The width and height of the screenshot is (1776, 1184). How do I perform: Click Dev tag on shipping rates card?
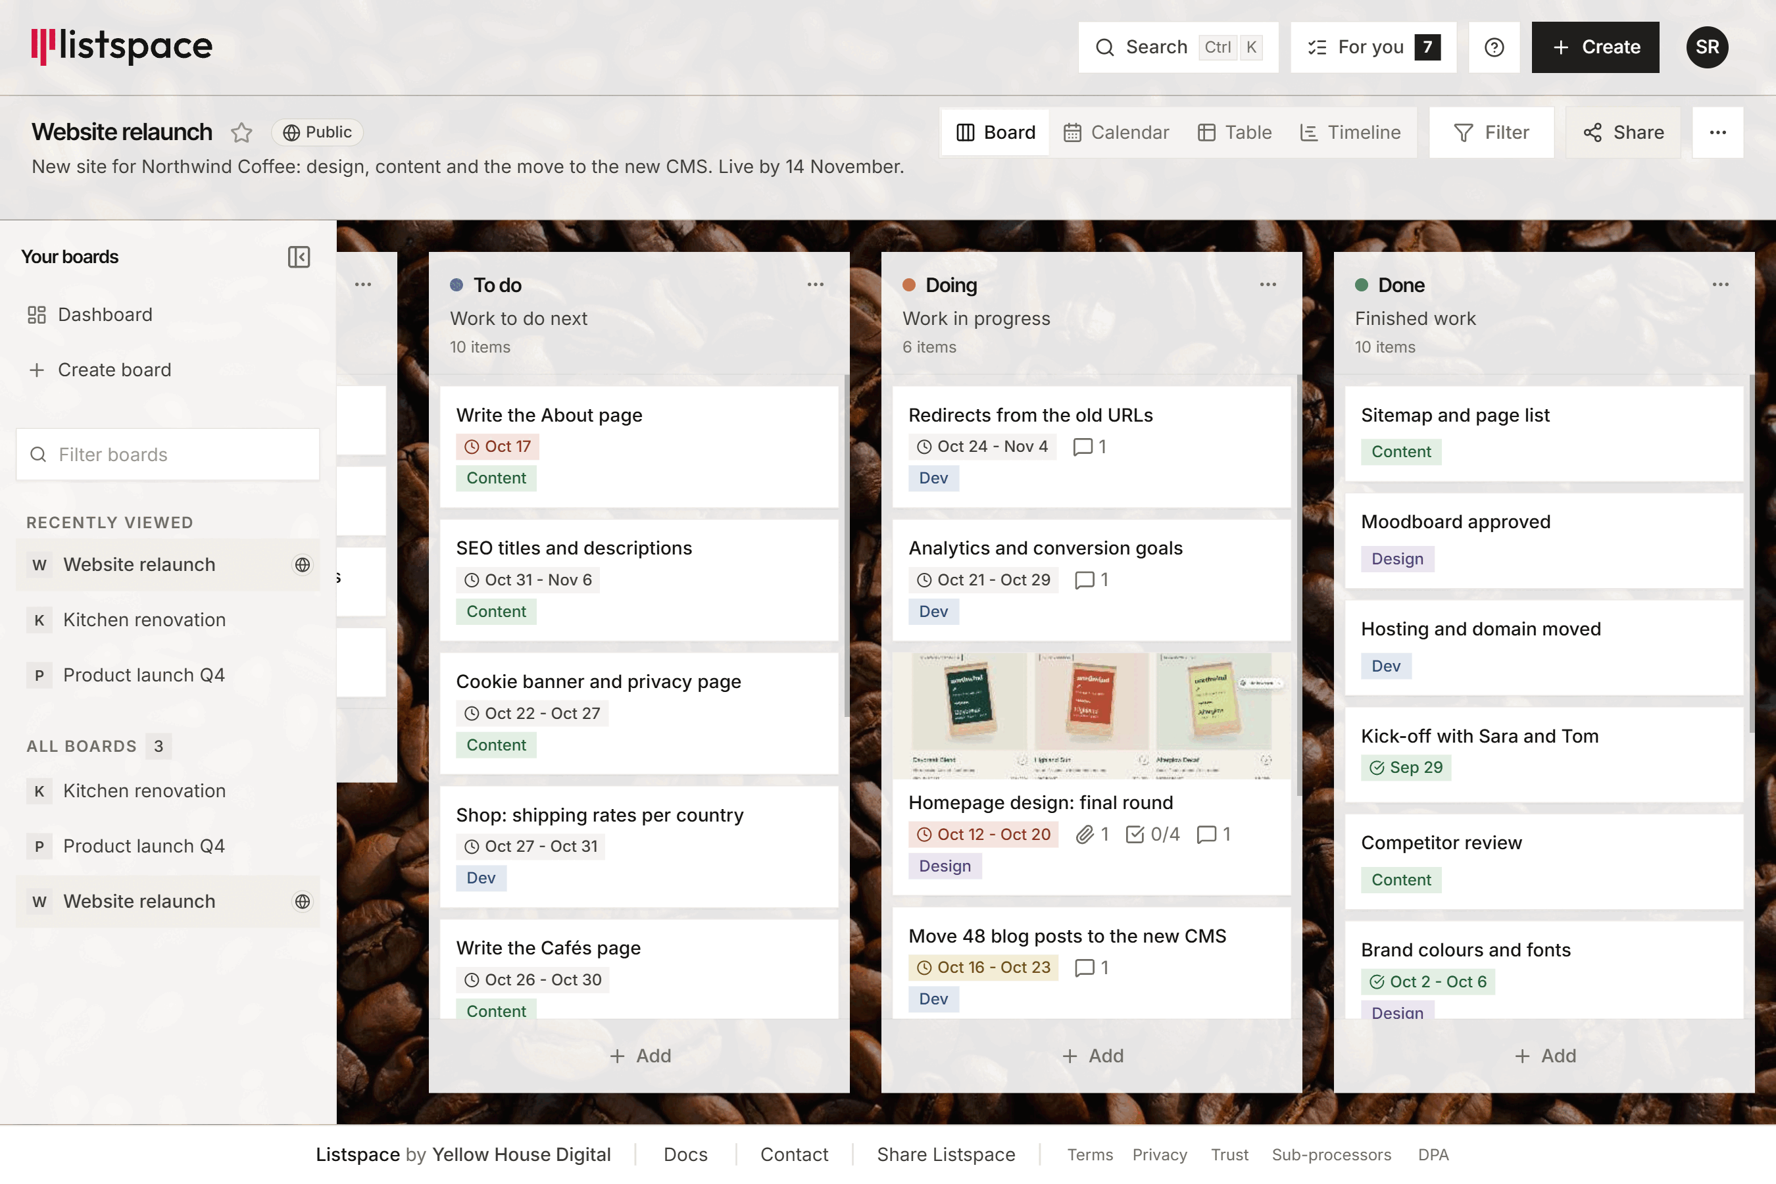(481, 877)
